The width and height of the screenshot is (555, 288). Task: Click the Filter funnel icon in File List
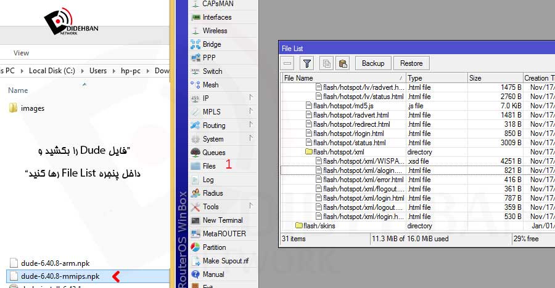pos(307,63)
